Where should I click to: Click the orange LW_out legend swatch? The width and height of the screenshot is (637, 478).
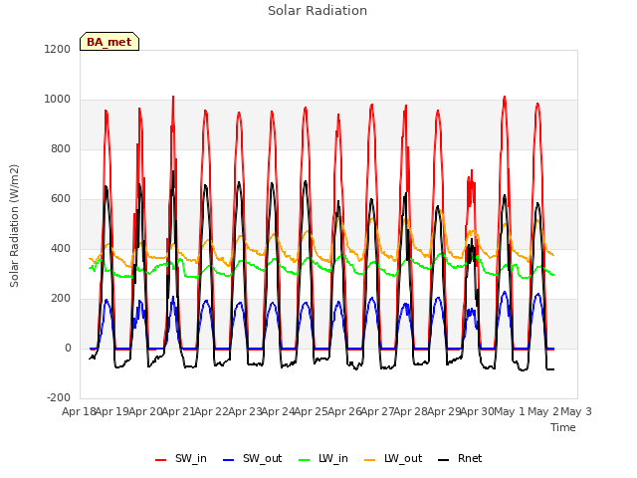coord(370,460)
